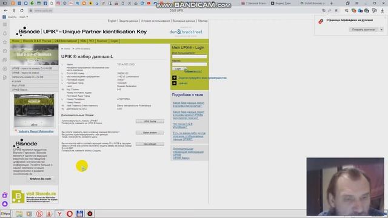Image resolution: width=388 pixels, height=218 pixels.
Task: Click the UPIK Suche button
Action: (150, 121)
